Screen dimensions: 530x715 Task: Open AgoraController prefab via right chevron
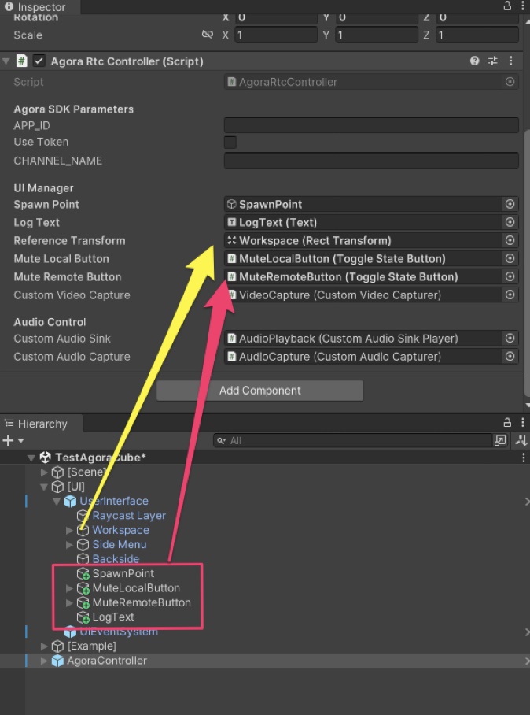[x=527, y=661]
